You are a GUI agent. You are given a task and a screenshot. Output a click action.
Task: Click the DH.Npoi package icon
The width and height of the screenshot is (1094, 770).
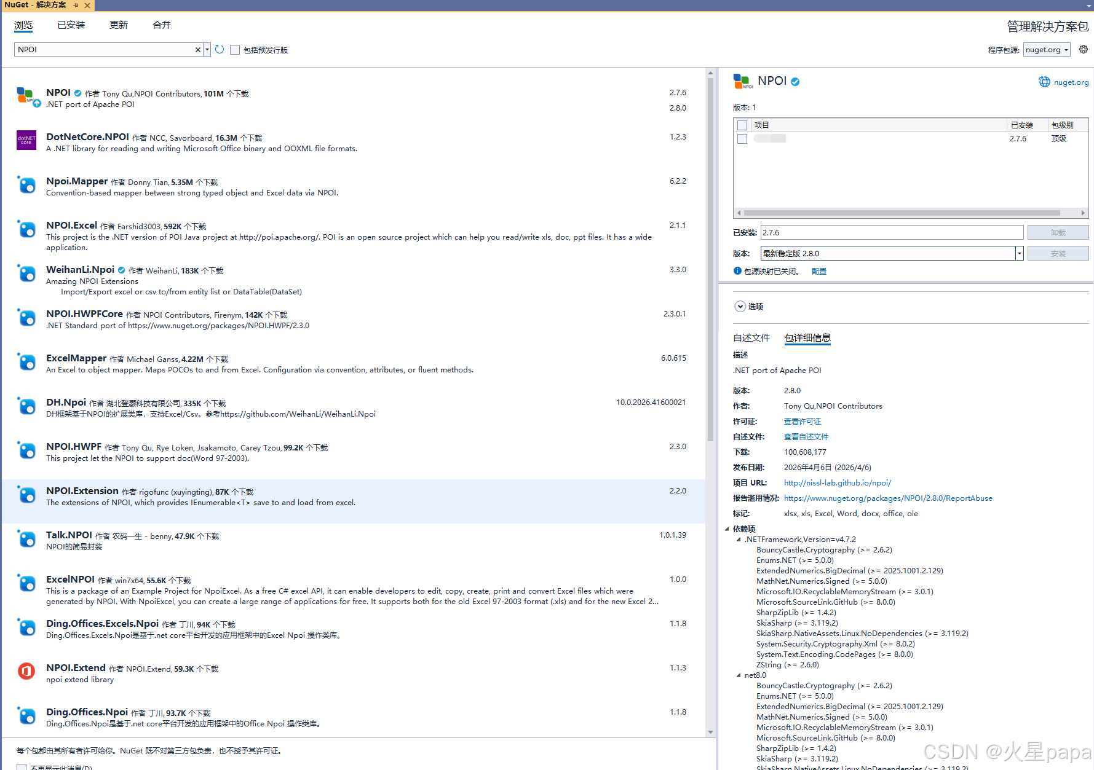(26, 406)
